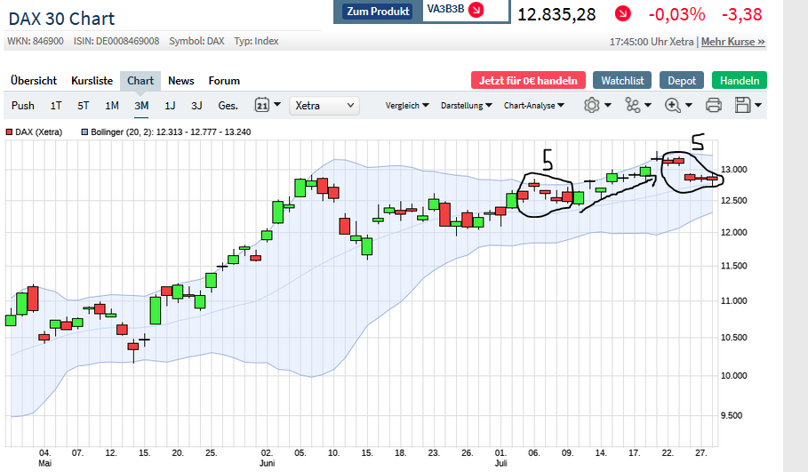The image size is (808, 472).
Task: Click the Zum Produkt button
Action: [x=378, y=12]
